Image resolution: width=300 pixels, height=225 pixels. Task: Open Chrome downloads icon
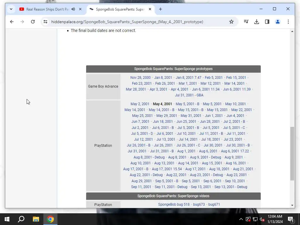tap(257, 22)
